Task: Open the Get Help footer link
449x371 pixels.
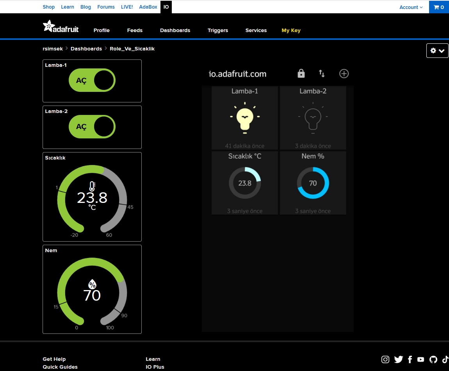Action: [x=54, y=359]
